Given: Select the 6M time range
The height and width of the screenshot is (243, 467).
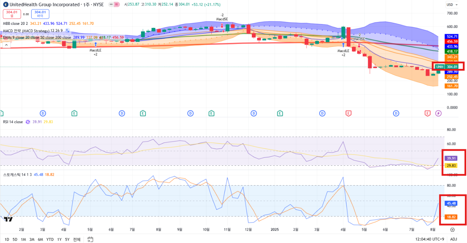Looking at the screenshot, I should click(x=41, y=240).
